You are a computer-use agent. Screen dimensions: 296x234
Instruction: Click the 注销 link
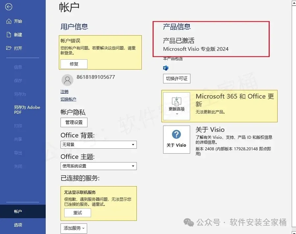(64, 92)
